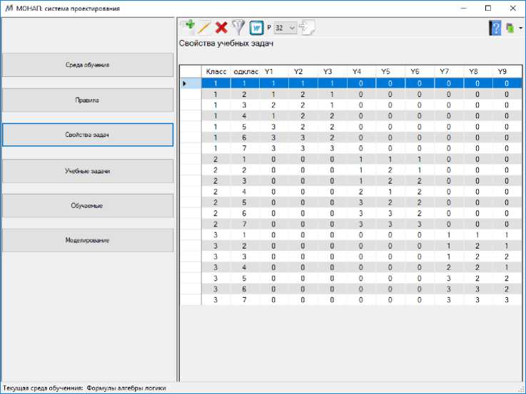
Task: Click the copy page icon after the dropdown
Action: [307, 28]
